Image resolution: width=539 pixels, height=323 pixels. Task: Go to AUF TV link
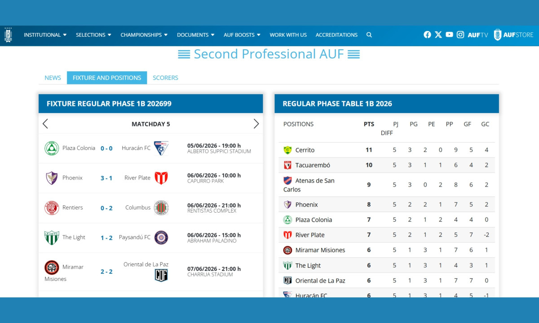[477, 35]
